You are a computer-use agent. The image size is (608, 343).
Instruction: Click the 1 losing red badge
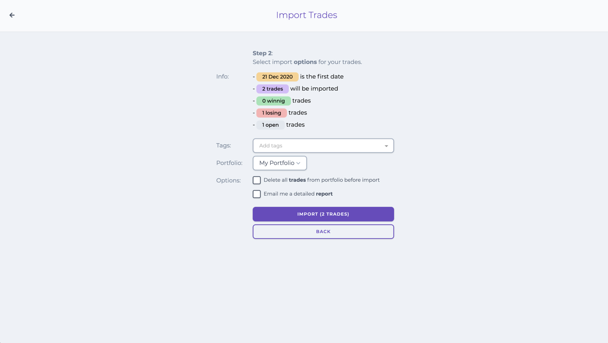[x=272, y=113]
